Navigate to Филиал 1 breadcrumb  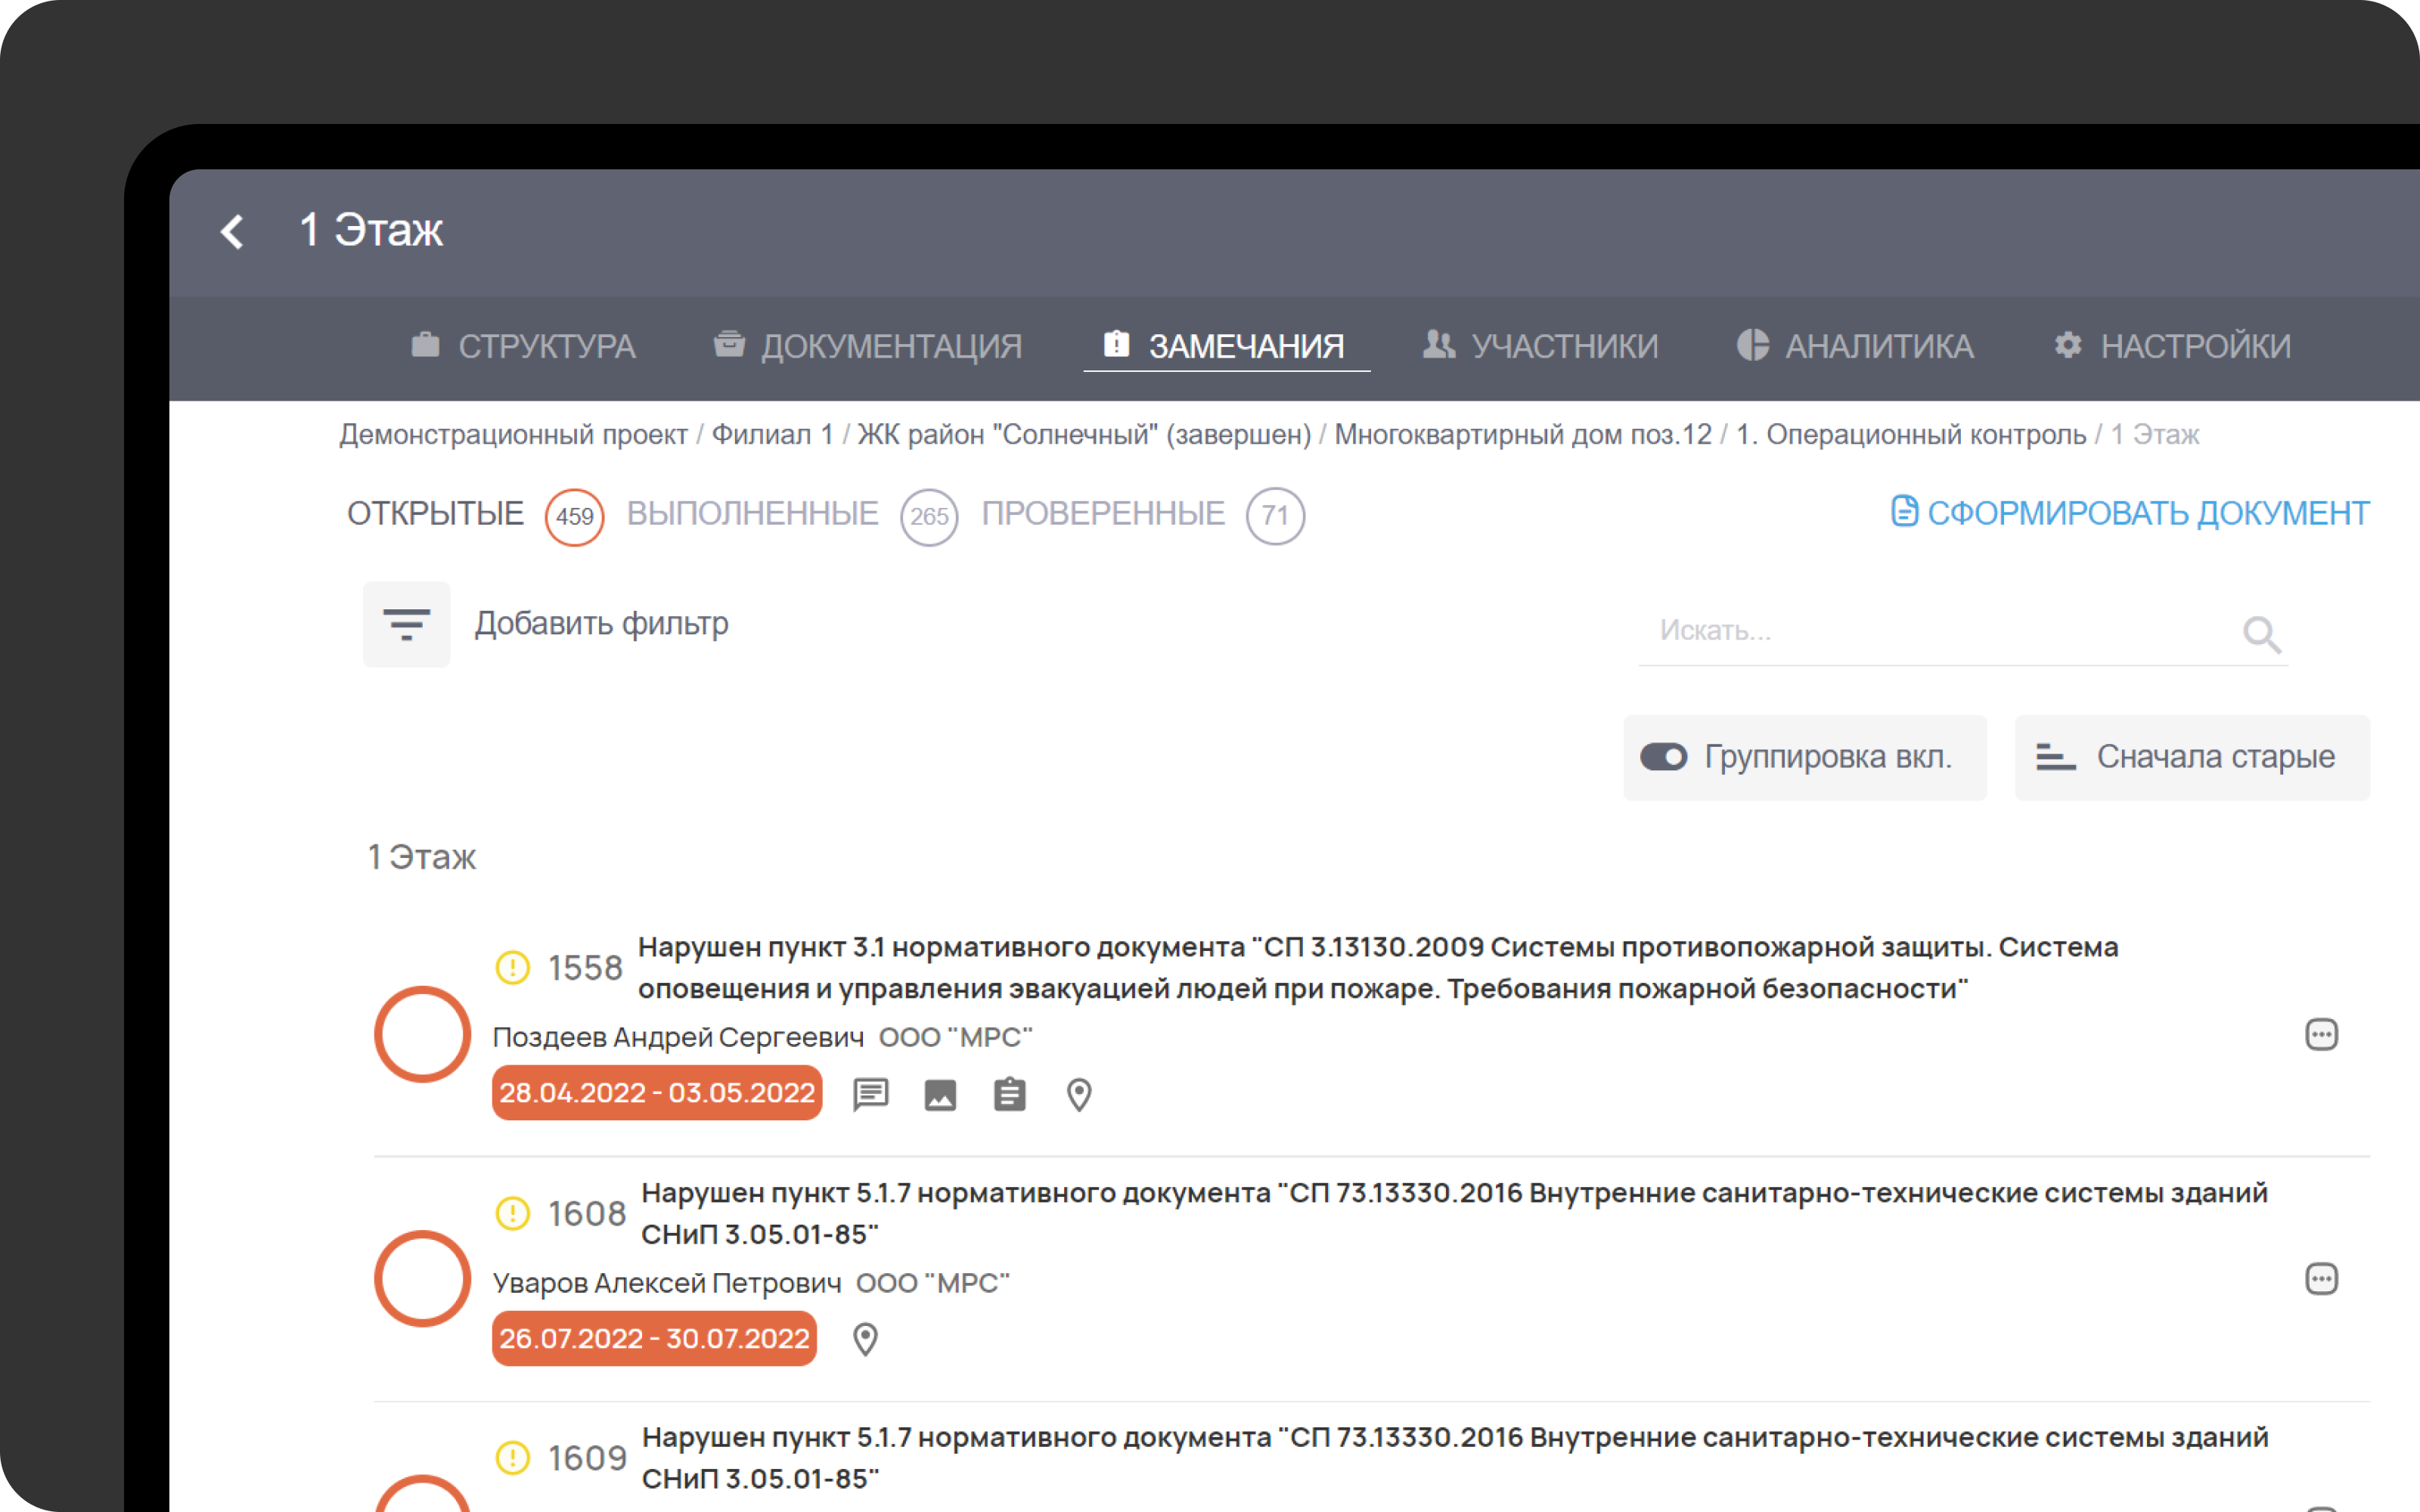pos(772,435)
